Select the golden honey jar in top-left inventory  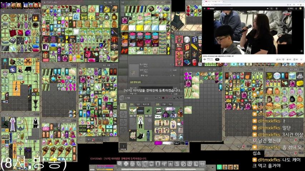35,18
